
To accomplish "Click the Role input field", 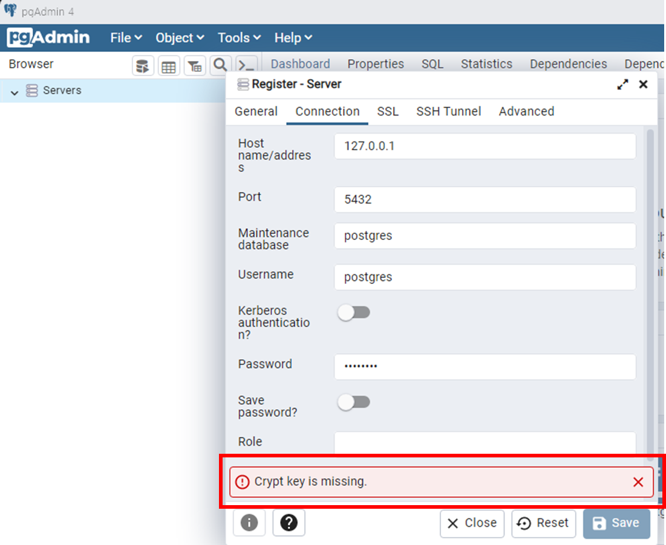I will 485,443.
